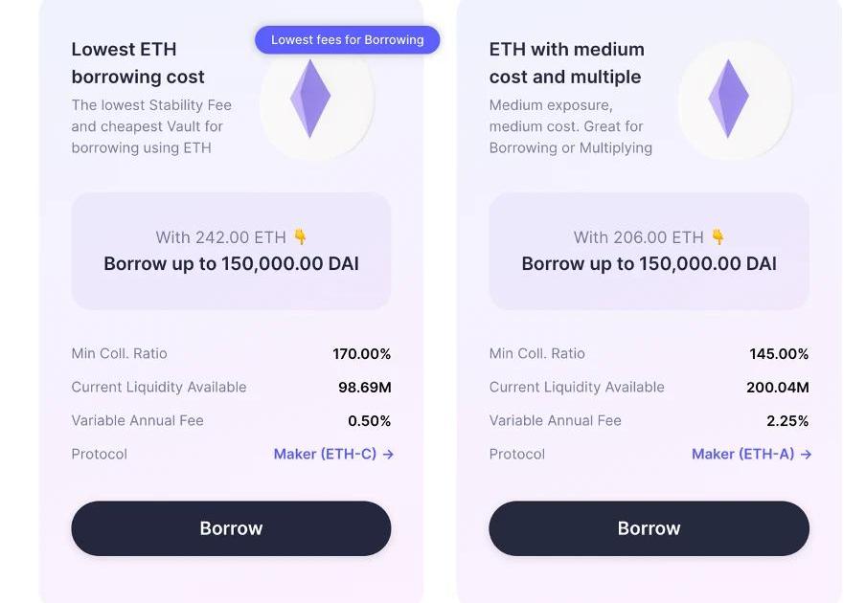This screenshot has width=866, height=603.
Task: Click the 170.00% Min Coll. Ratio value
Action: pyautogui.click(x=362, y=354)
